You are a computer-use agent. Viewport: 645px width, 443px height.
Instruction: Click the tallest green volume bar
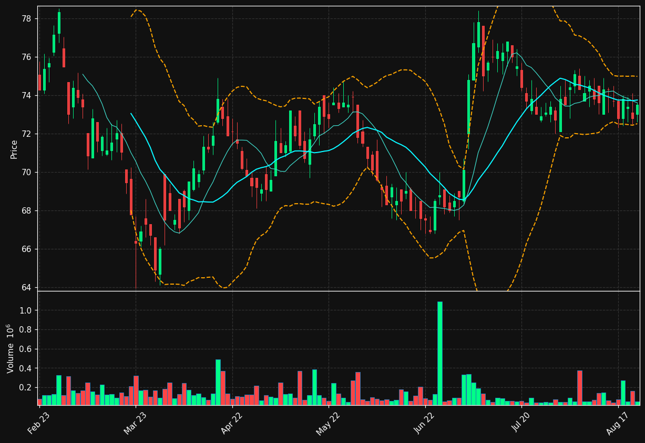[x=440, y=353]
